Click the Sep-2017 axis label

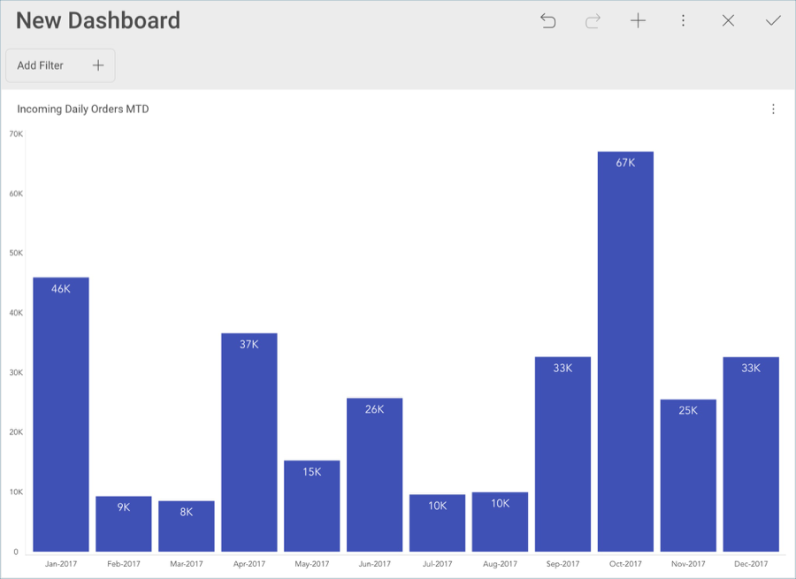tap(563, 564)
